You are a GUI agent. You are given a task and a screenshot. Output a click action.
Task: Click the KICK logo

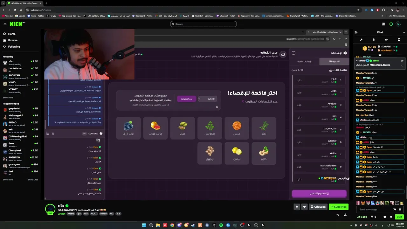pyautogui.click(x=17, y=24)
